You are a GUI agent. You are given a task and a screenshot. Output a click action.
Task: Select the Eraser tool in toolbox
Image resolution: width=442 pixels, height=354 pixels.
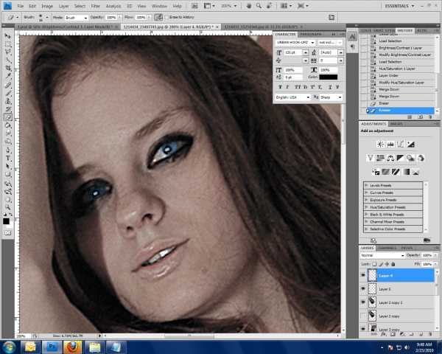point(8,117)
